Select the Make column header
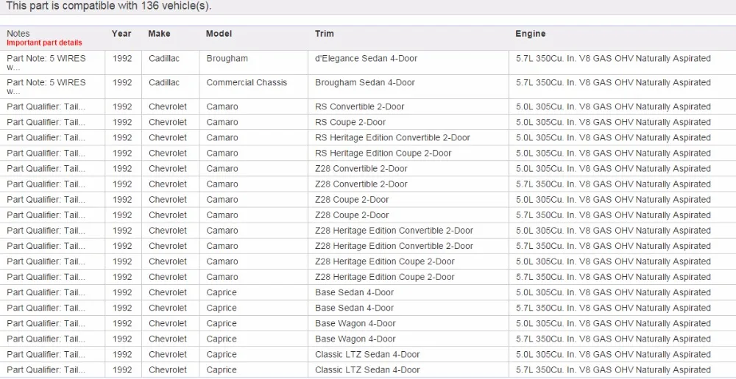Image resolution: width=736 pixels, height=379 pixels. (x=159, y=34)
